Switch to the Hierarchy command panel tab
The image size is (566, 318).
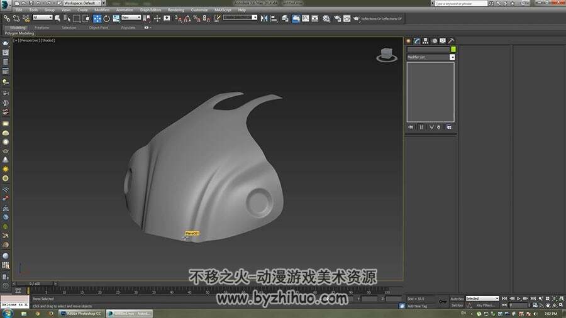click(x=426, y=41)
